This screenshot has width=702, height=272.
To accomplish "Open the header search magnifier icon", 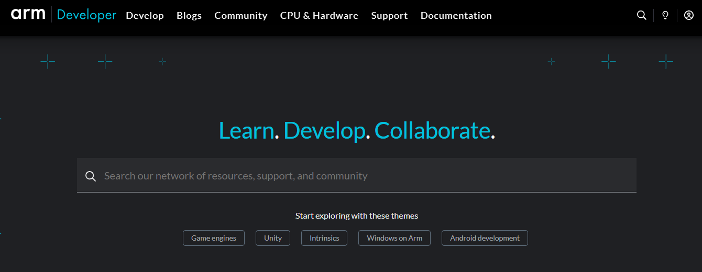I will pyautogui.click(x=642, y=15).
